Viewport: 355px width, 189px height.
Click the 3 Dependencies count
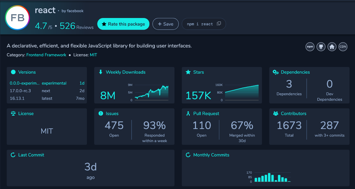click(x=289, y=84)
